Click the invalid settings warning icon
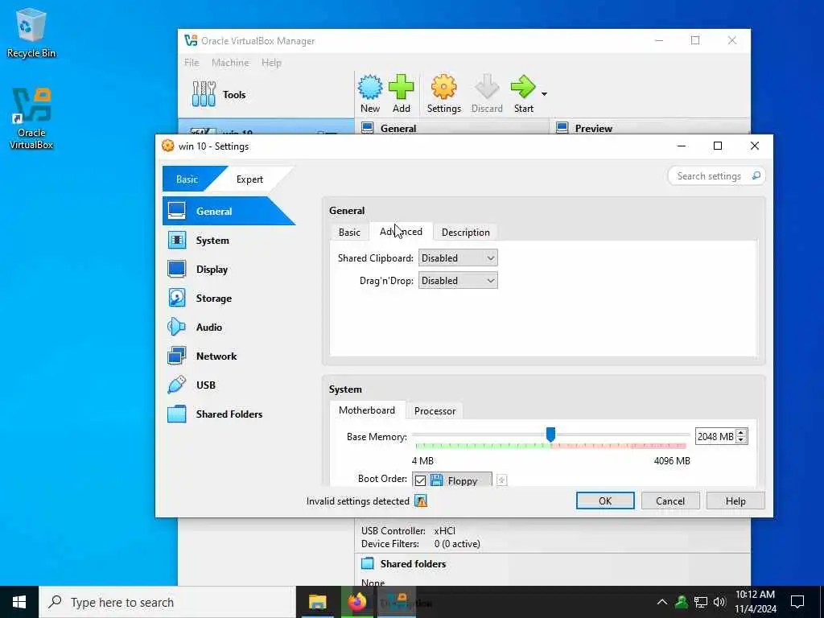This screenshot has height=618, width=824. click(x=421, y=501)
